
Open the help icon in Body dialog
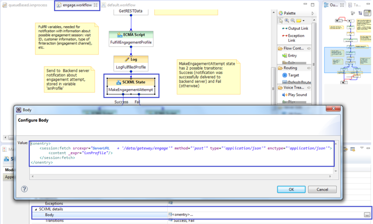(x=24, y=189)
